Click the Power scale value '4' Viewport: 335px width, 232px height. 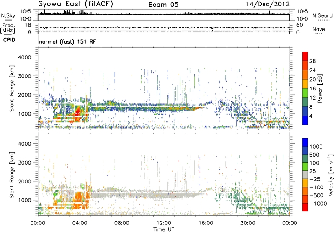coord(311,116)
